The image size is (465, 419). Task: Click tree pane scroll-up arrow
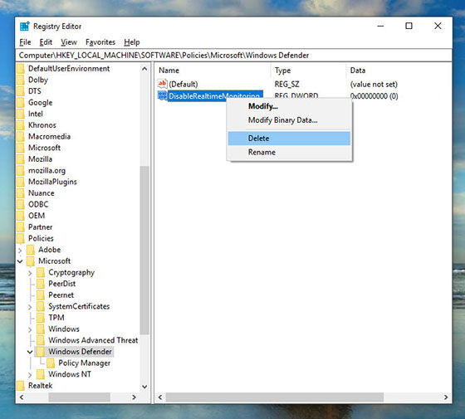click(x=144, y=69)
